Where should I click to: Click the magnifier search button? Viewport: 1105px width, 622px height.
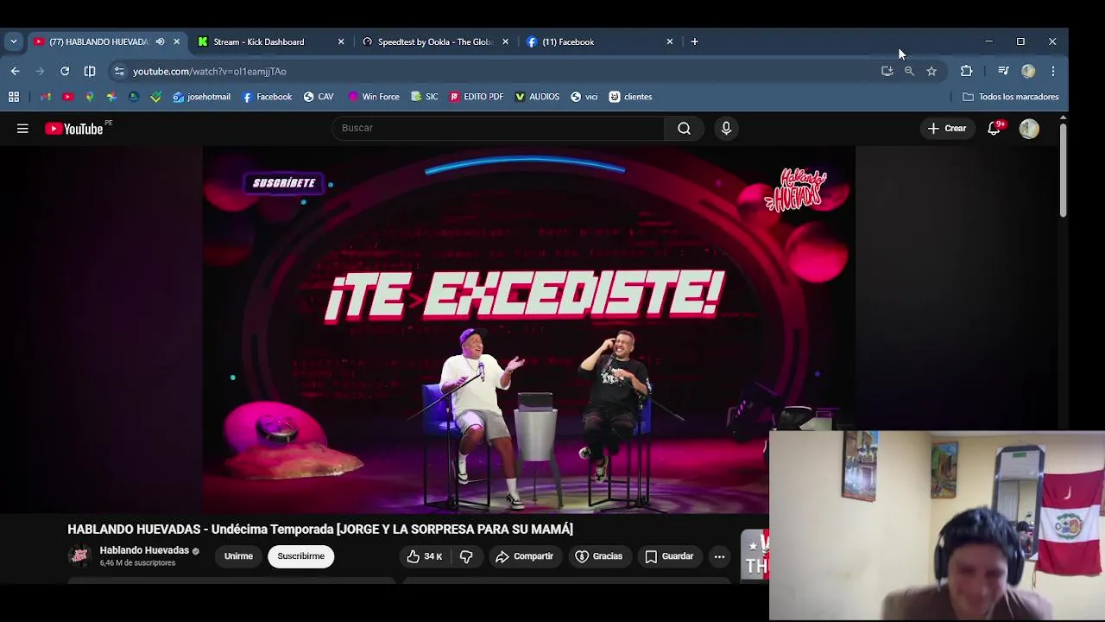[684, 128]
